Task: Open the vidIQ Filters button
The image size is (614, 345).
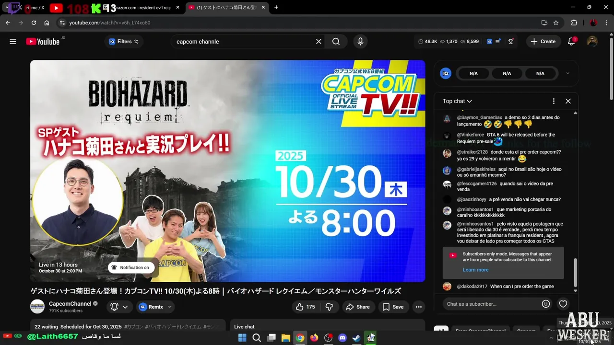Action: [124, 42]
